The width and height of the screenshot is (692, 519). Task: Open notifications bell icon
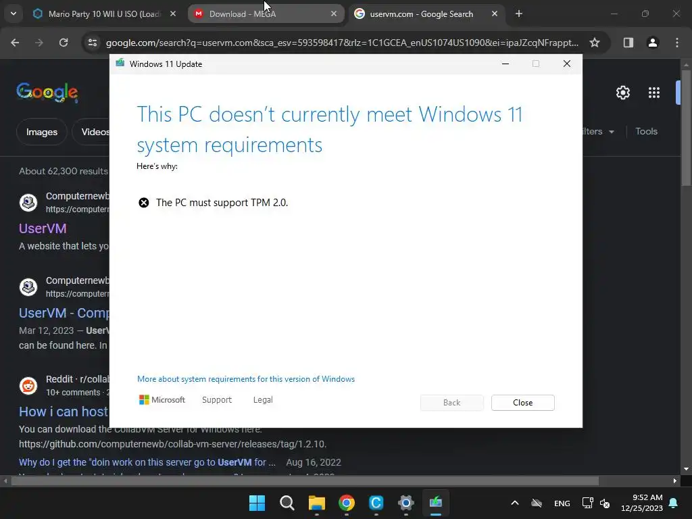tap(674, 503)
